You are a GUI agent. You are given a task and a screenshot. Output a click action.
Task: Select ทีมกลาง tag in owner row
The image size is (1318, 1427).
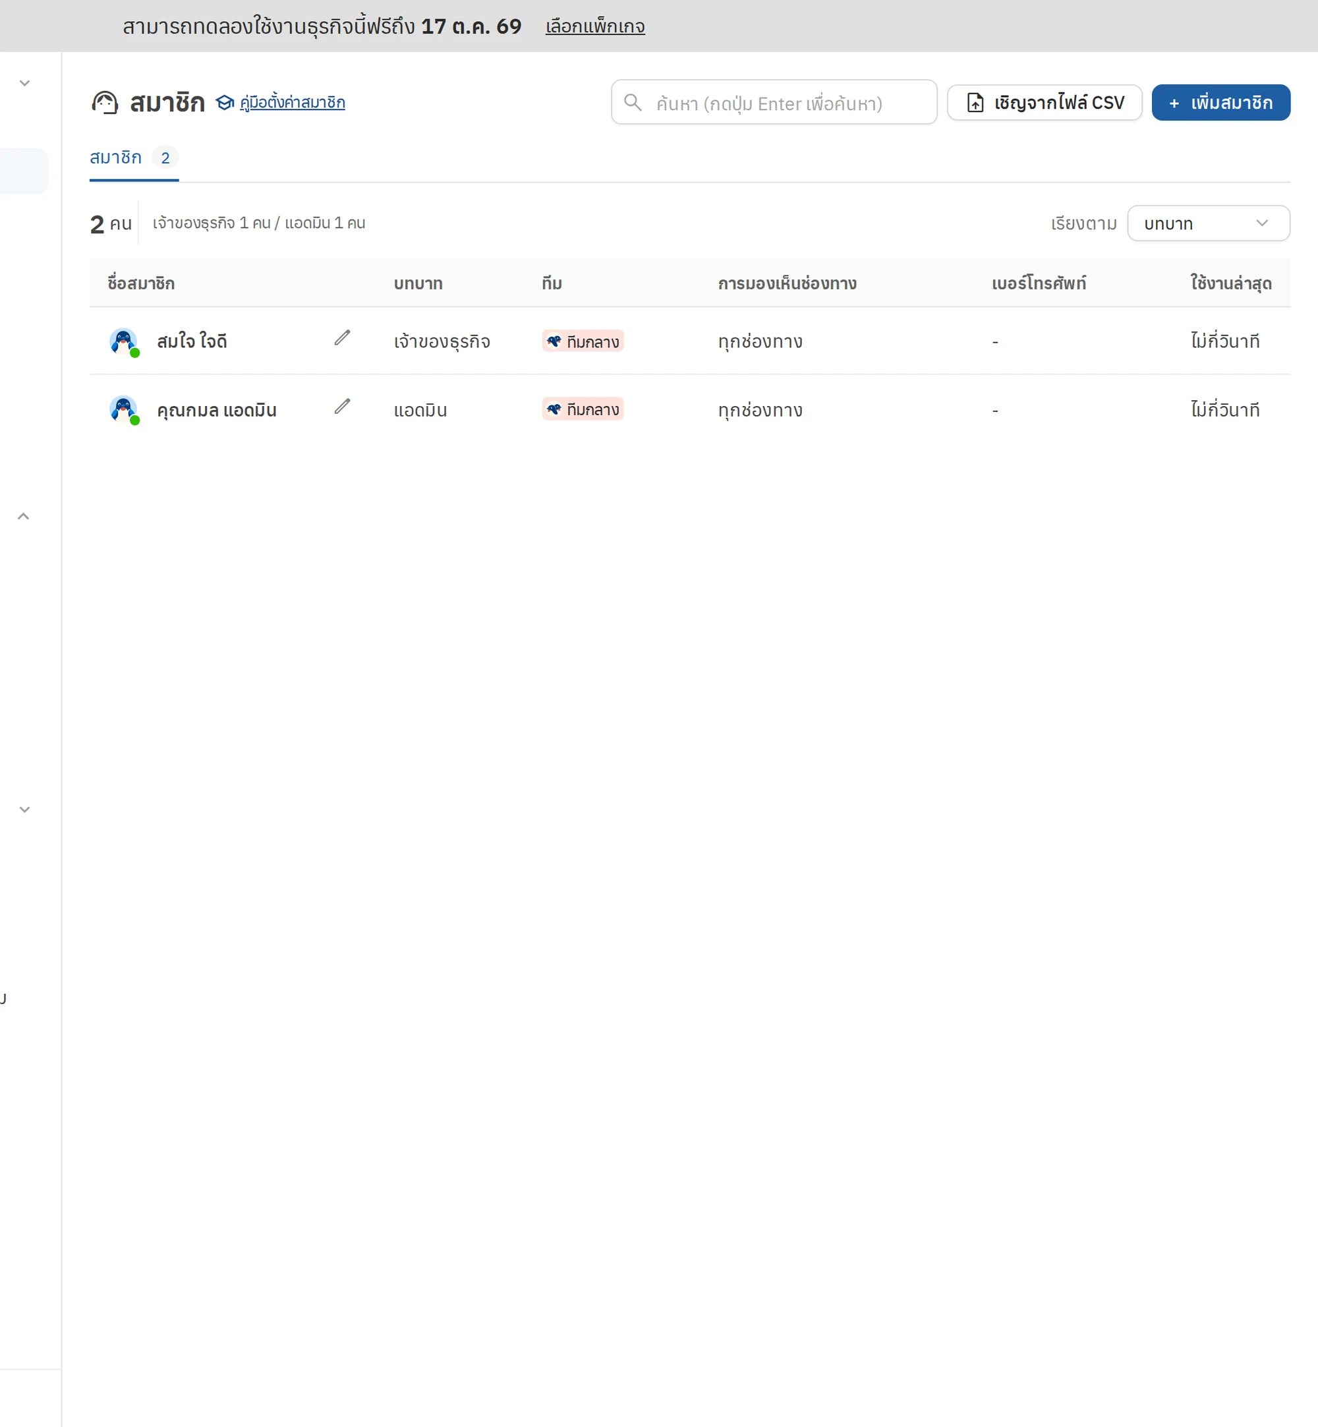click(583, 341)
